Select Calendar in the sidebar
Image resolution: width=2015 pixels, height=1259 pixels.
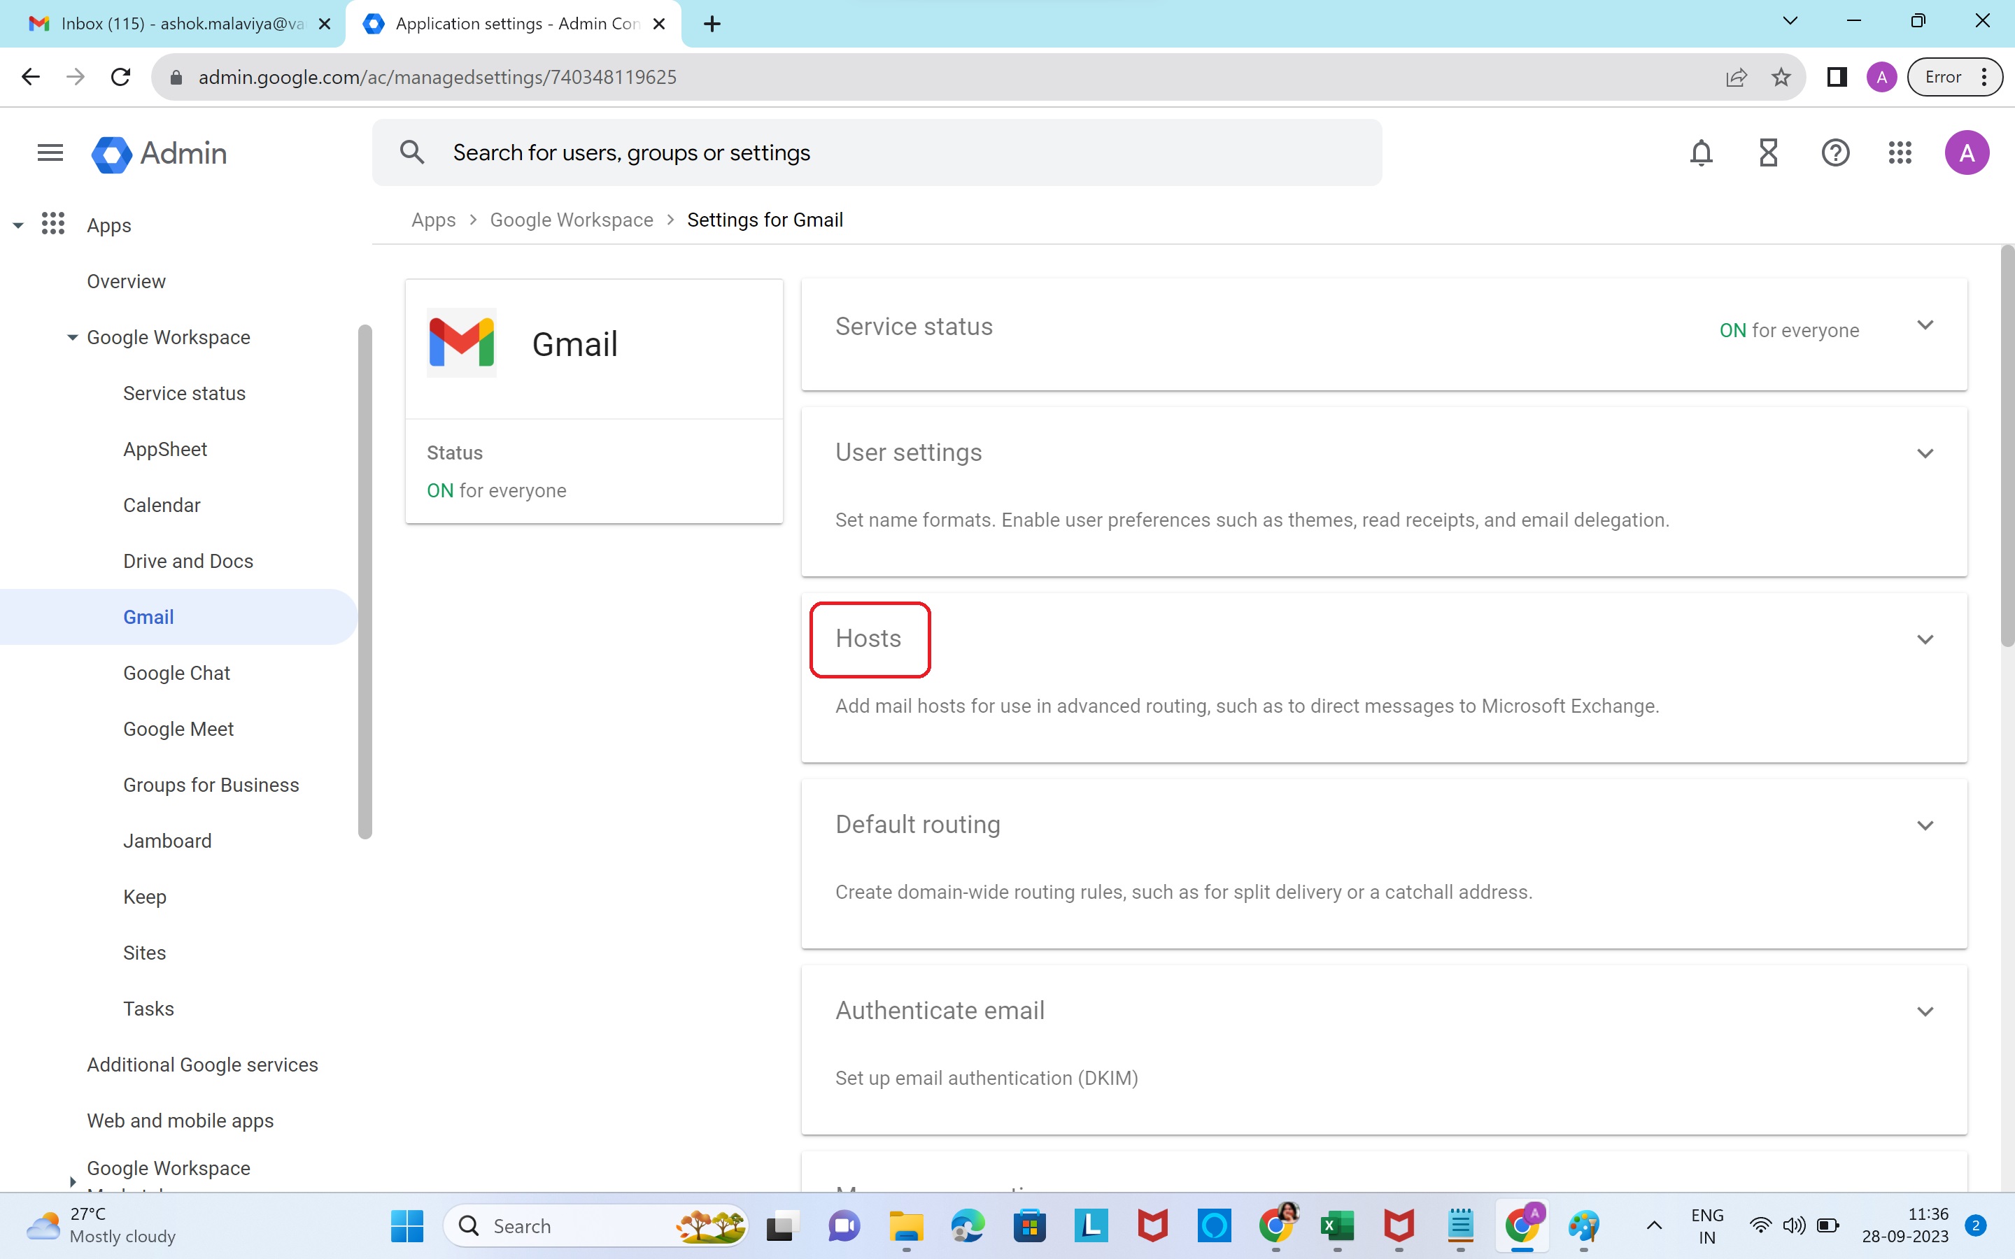coord(162,506)
